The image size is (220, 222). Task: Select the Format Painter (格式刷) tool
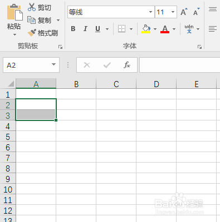click(x=43, y=33)
